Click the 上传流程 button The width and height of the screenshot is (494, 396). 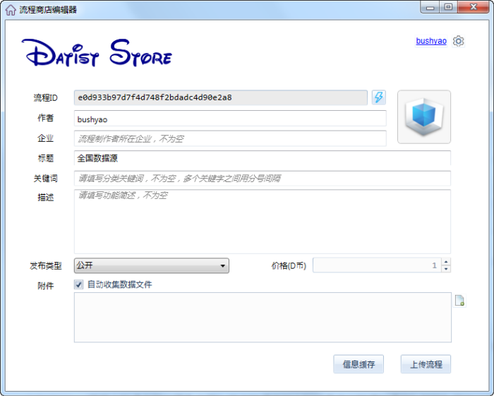426,364
